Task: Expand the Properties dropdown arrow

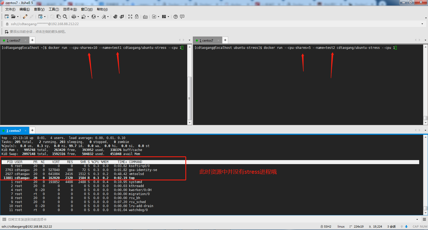Action: 45,17
